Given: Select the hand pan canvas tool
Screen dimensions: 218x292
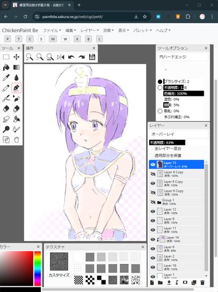Looking at the screenshot, I should point(16,140).
